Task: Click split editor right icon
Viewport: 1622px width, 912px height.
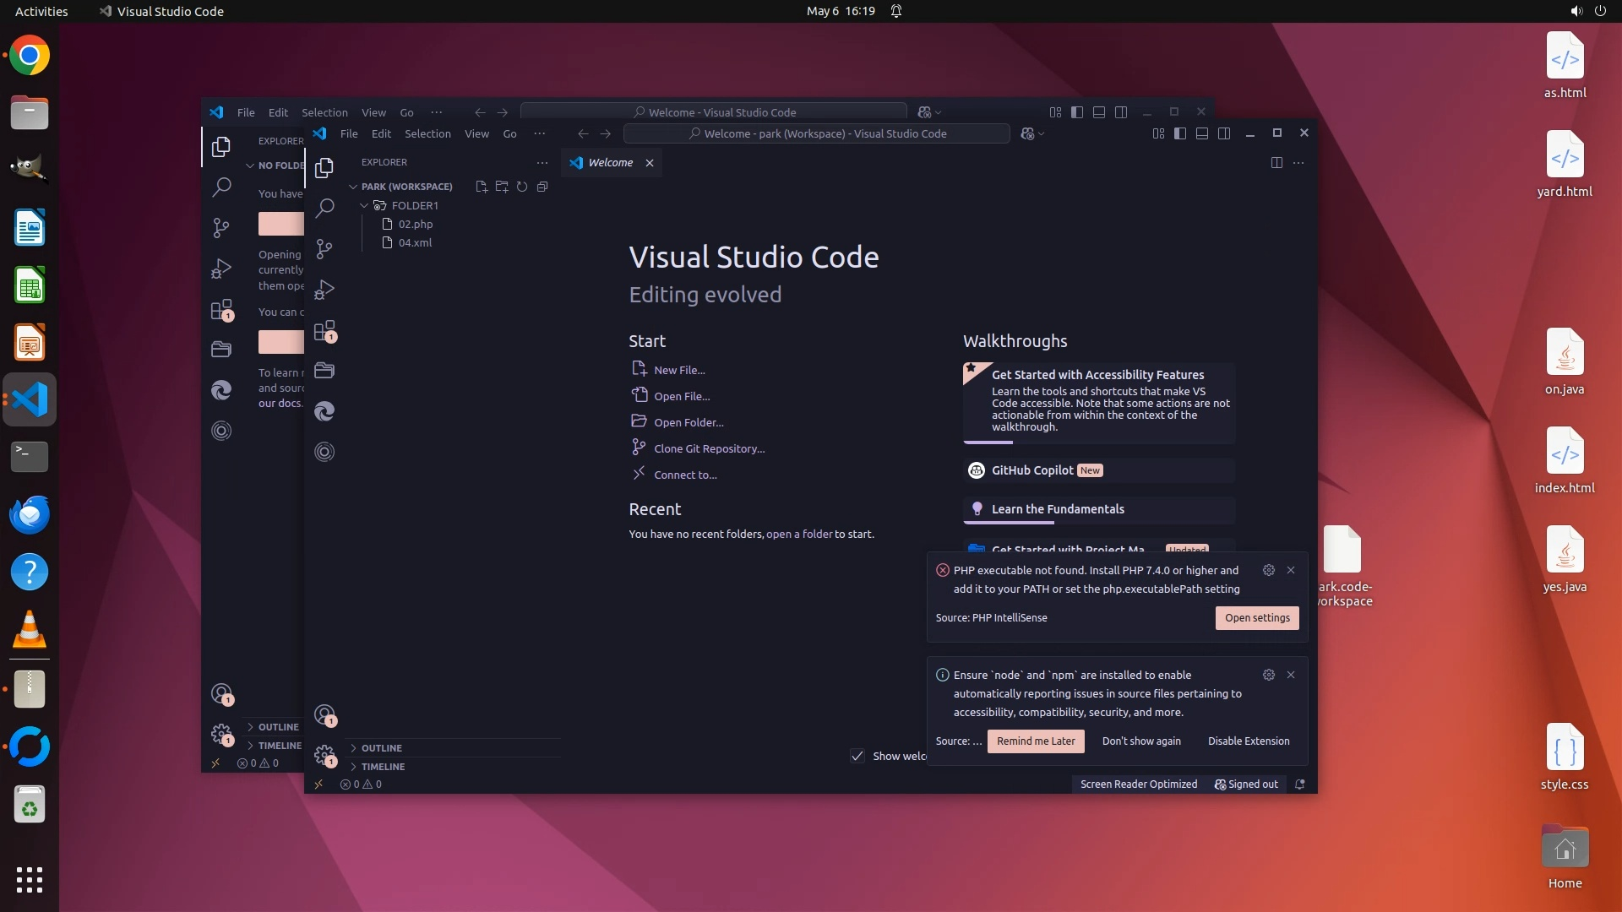Action: [x=1276, y=163]
